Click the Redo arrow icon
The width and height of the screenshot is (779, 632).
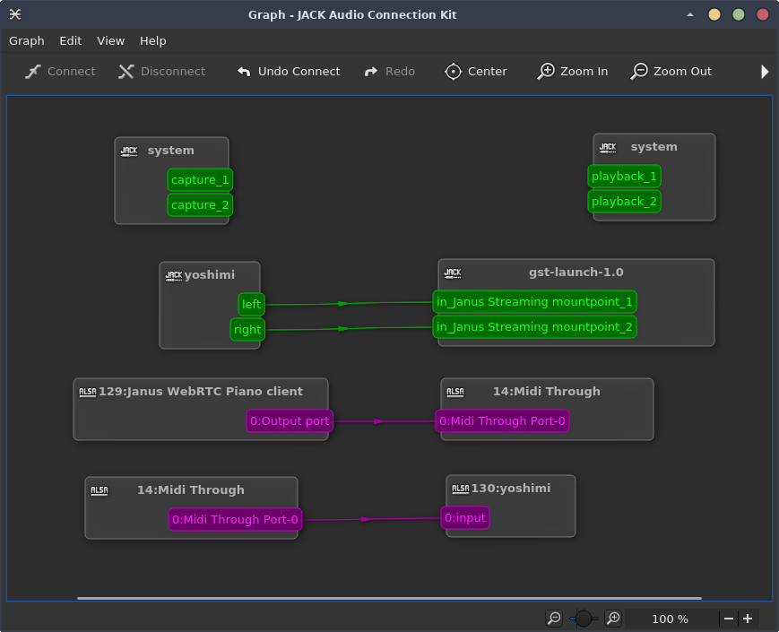coord(371,72)
